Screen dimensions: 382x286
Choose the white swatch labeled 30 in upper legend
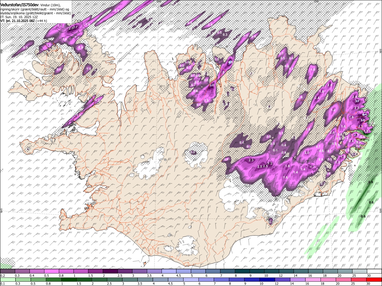click(x=375, y=271)
